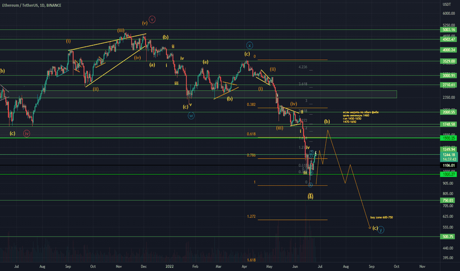
Task: Select the gray 4.236 Fibonacci extension label
Action: (303, 67)
